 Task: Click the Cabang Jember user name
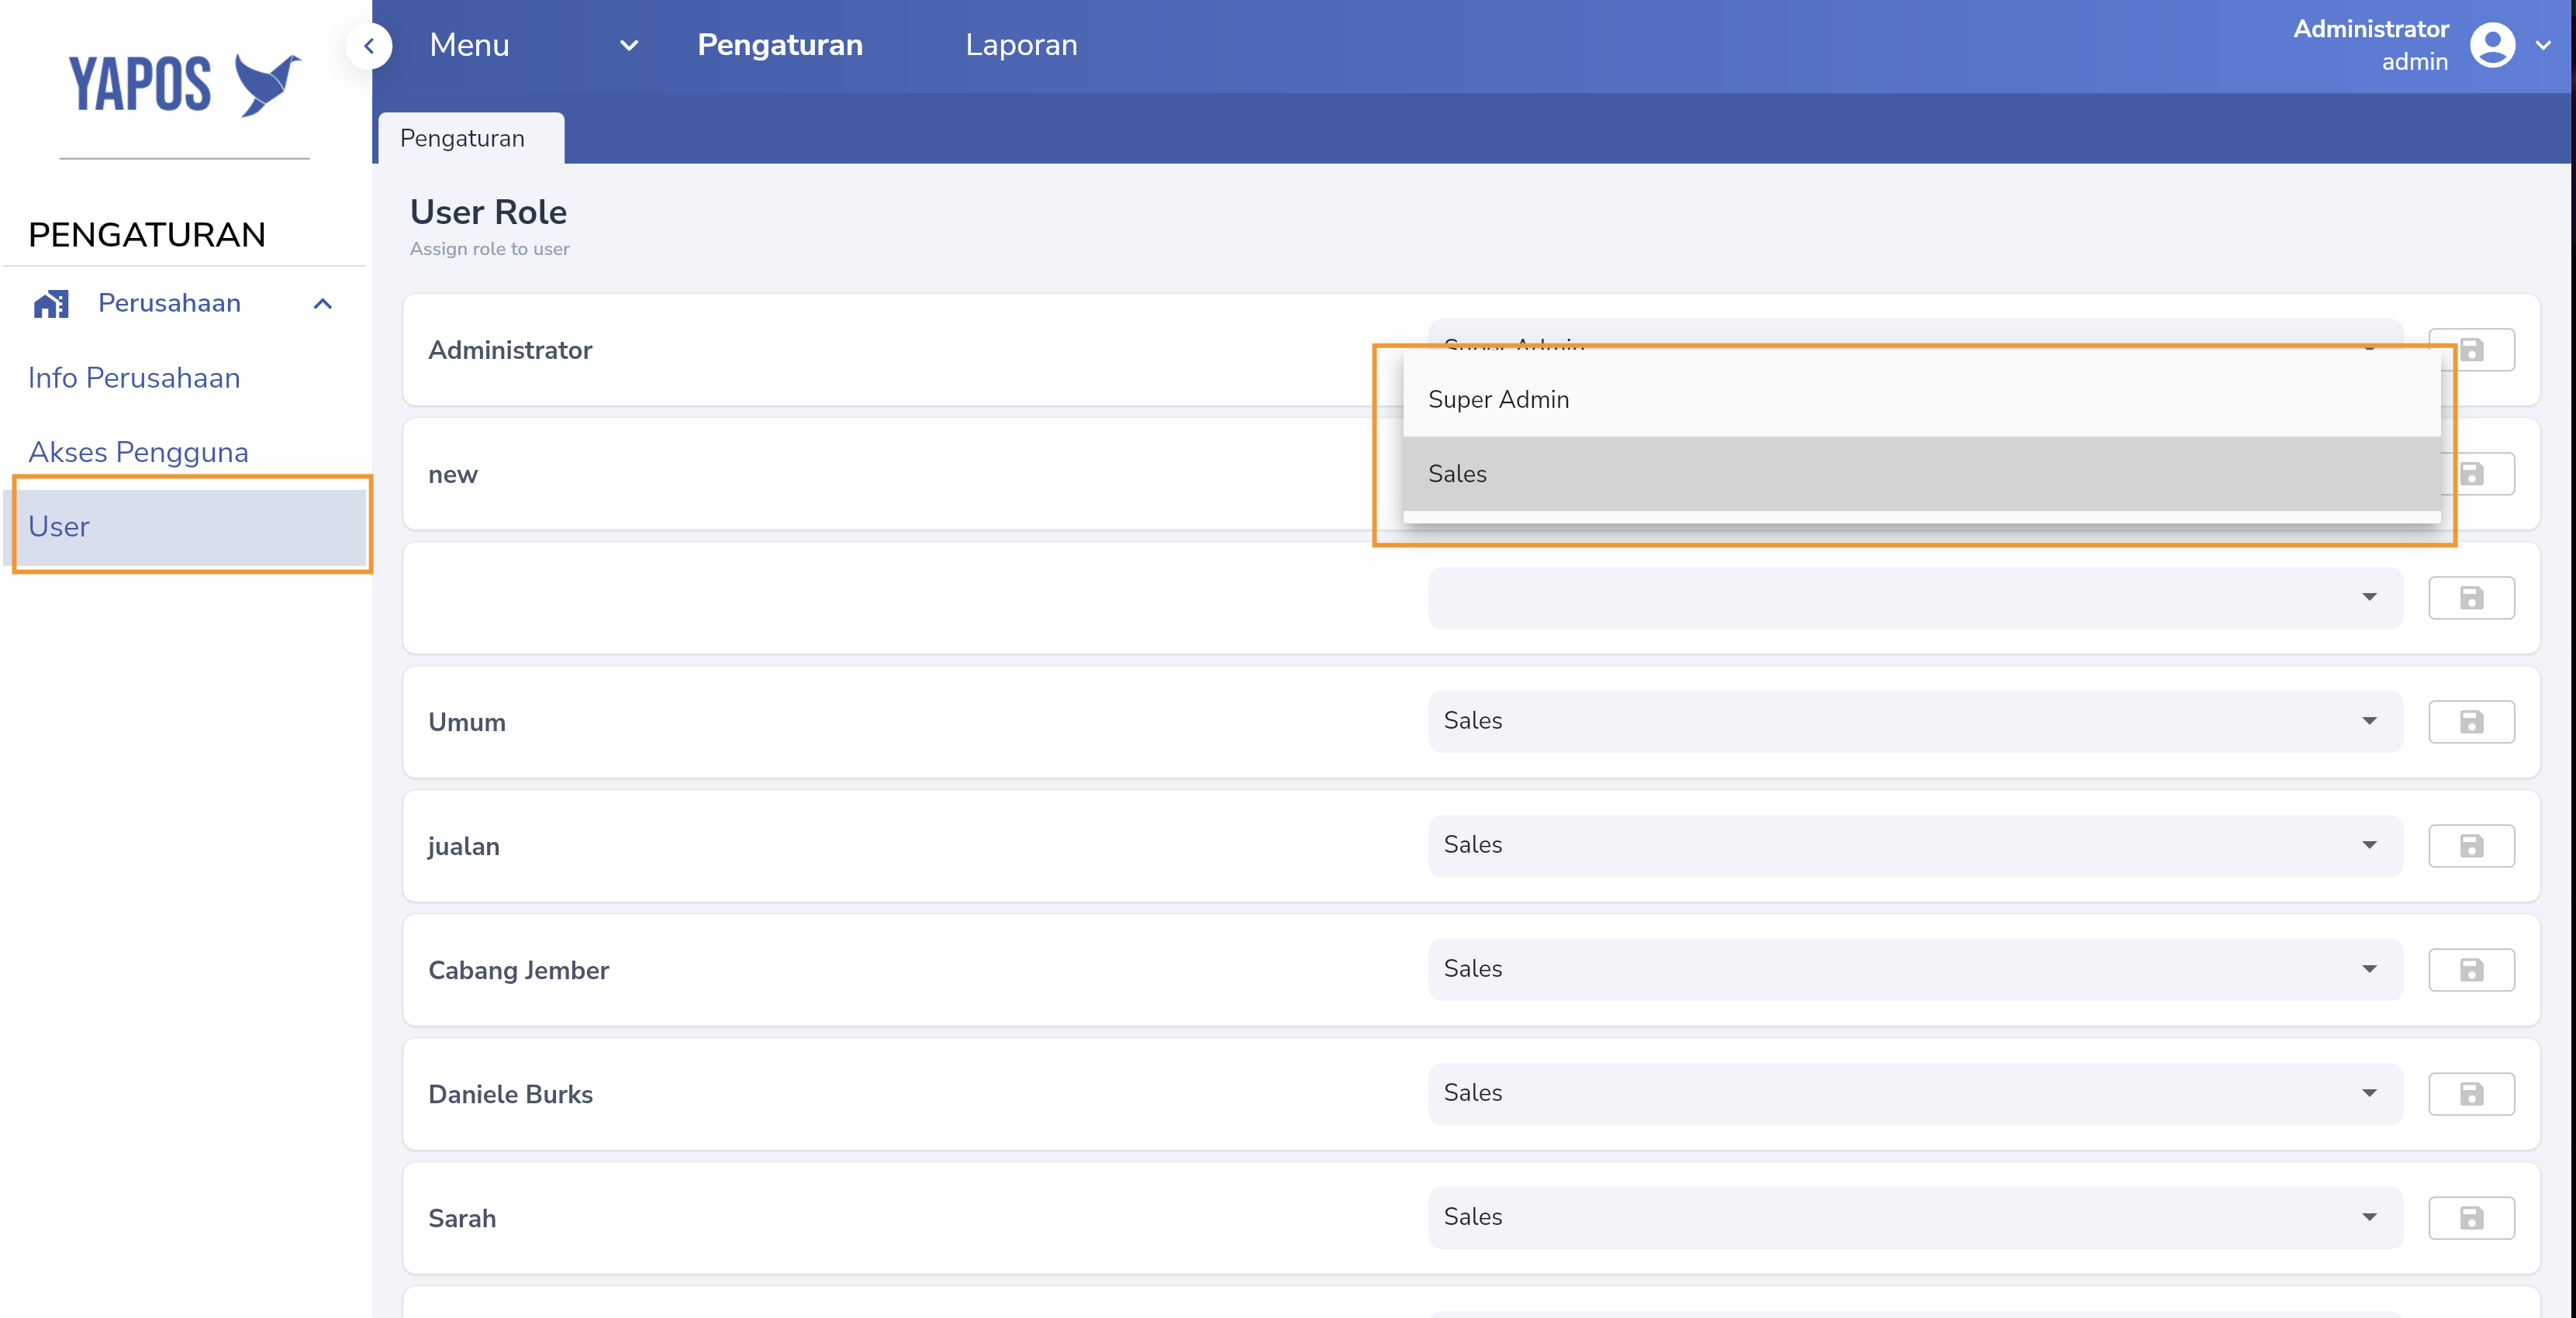pos(518,970)
